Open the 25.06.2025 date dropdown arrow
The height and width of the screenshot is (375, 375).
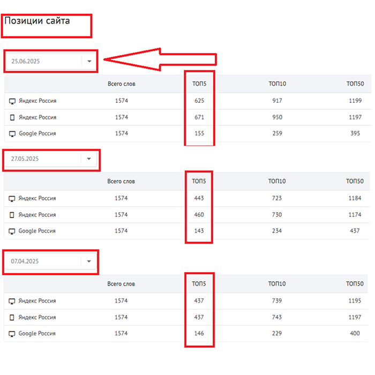tap(89, 61)
